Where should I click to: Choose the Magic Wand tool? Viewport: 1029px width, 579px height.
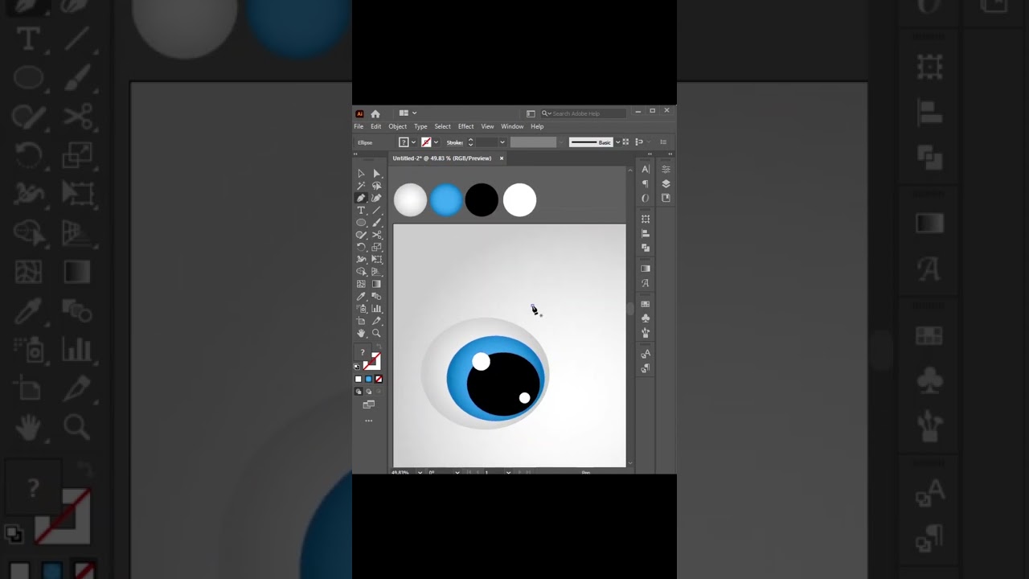(361, 186)
